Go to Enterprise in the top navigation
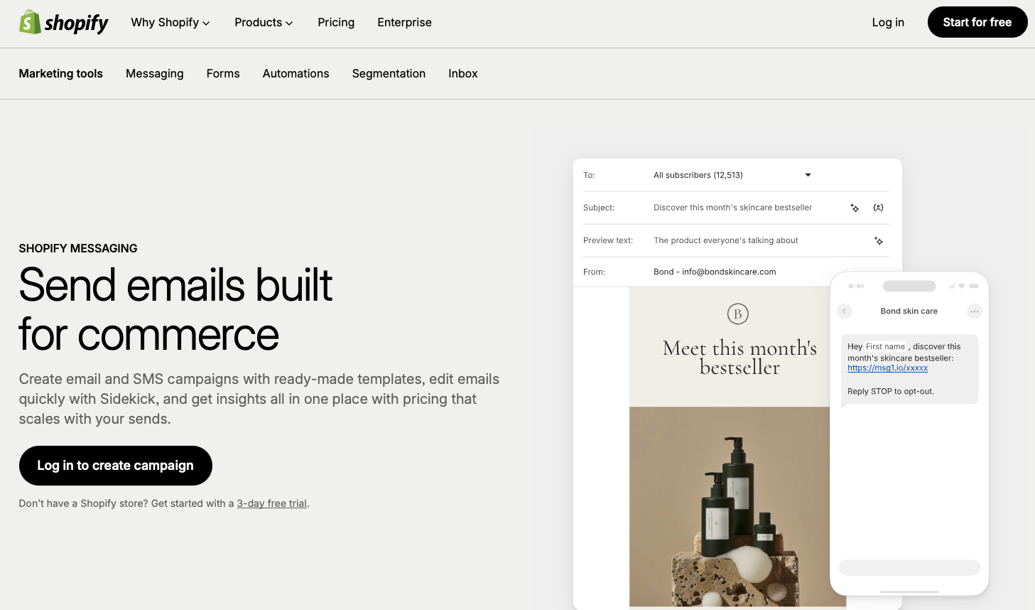The width and height of the screenshot is (1035, 610). 404,23
